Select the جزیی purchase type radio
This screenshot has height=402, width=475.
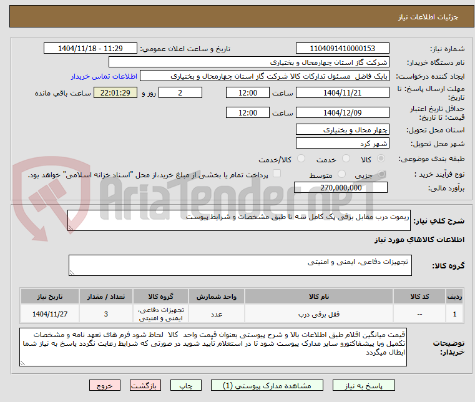(381, 174)
